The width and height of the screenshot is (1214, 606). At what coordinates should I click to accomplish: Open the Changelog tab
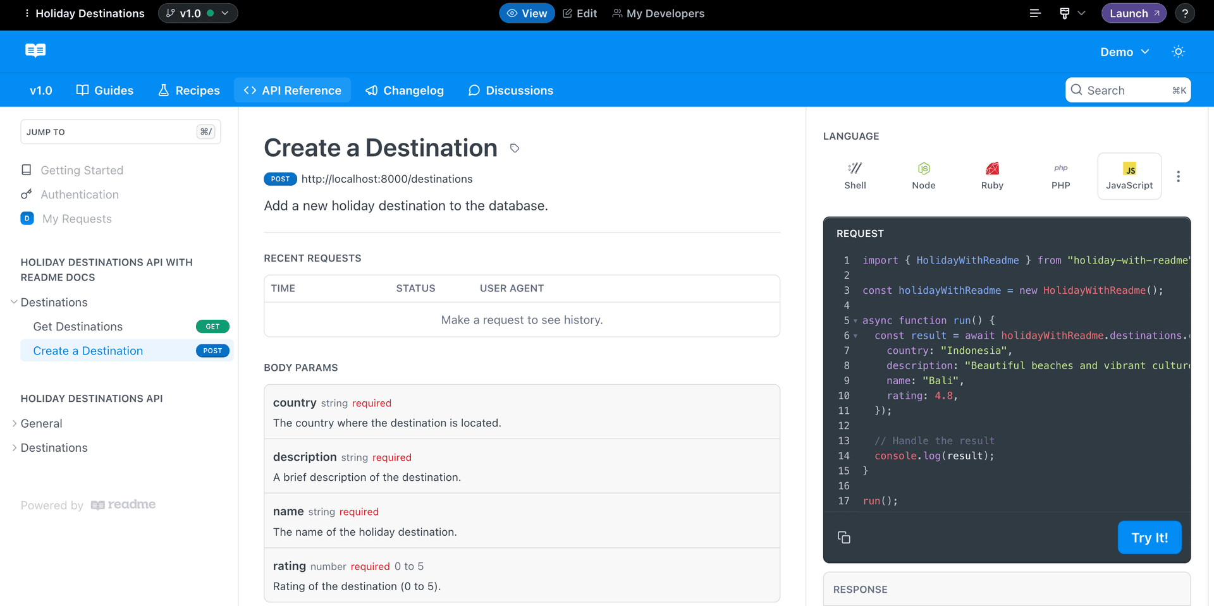(x=405, y=90)
